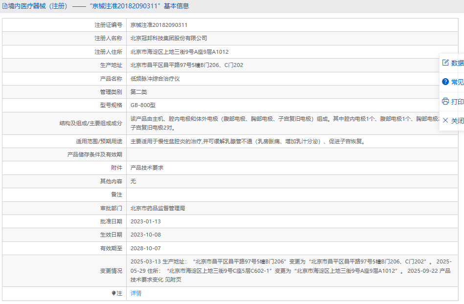
Task: Select registration number value 京械注准20182090311
Action: (159, 25)
